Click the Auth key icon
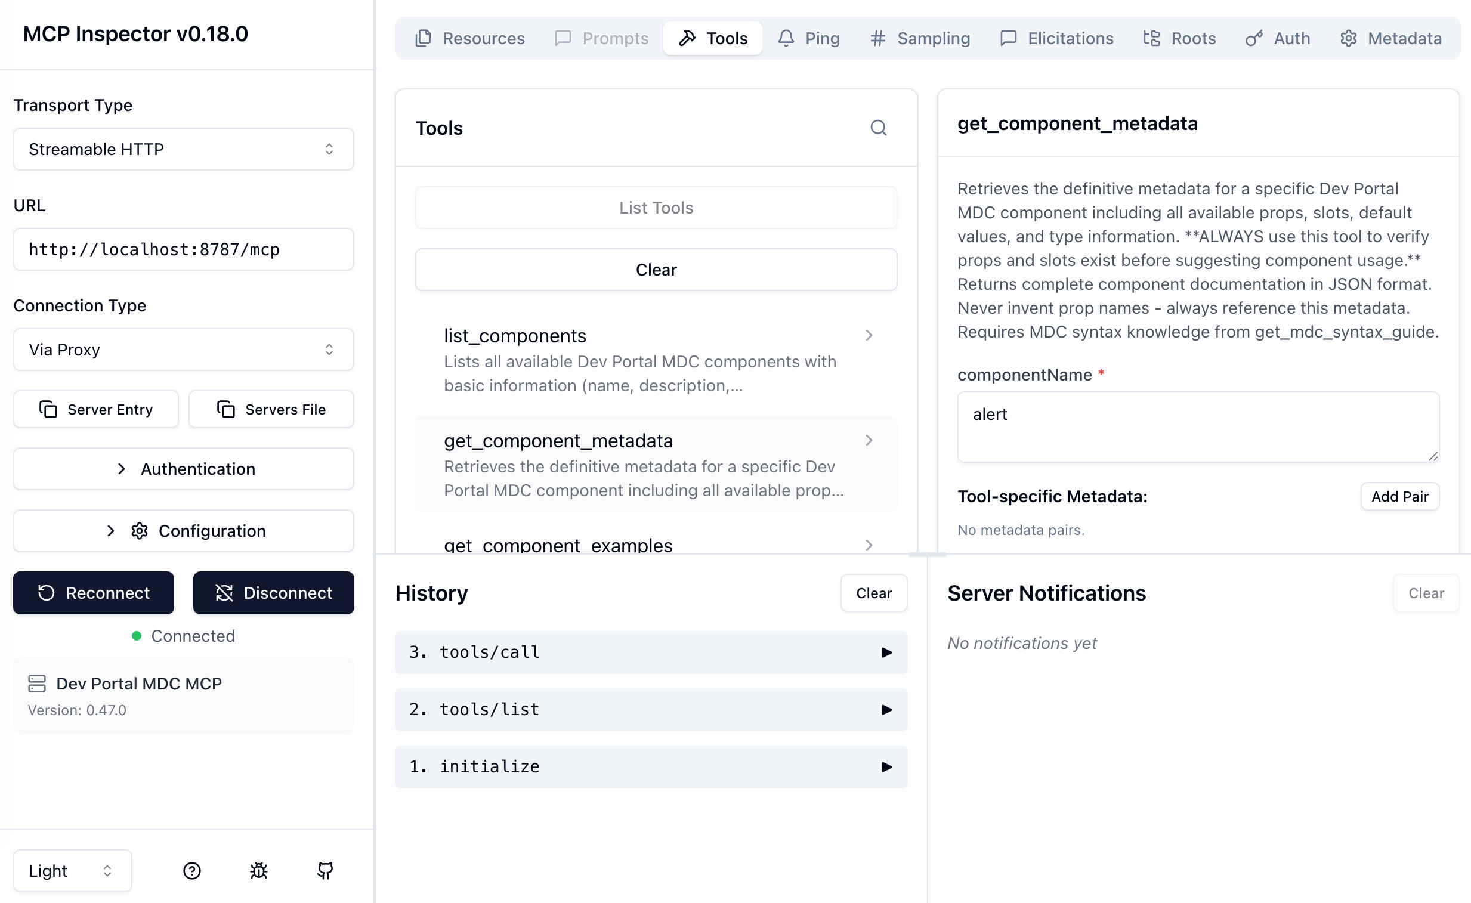 point(1253,38)
